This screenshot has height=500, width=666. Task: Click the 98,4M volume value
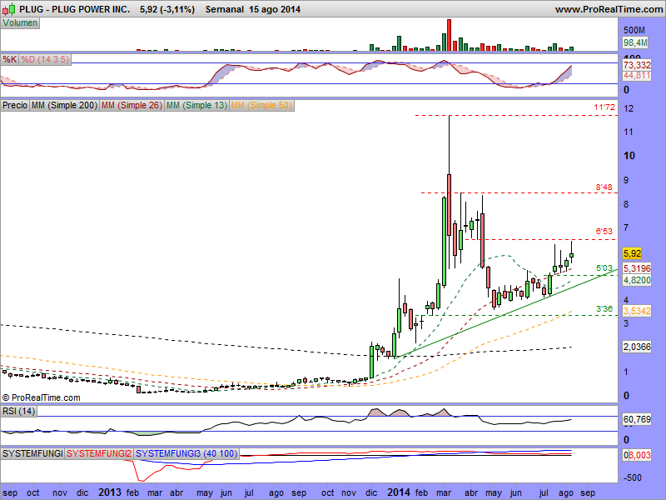pos(635,42)
